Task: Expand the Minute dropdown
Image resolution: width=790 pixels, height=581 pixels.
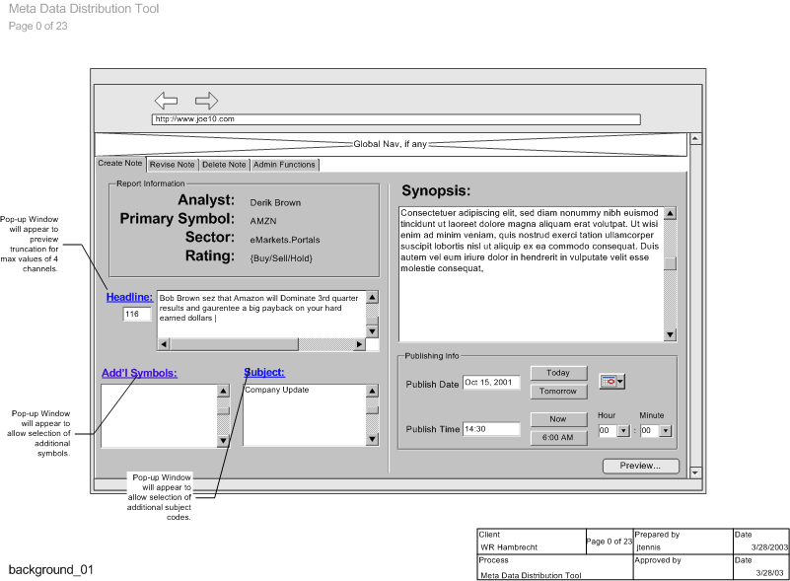Action: (665, 431)
